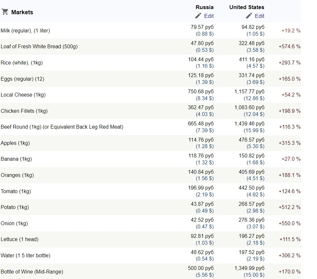Click the Markets section heading

coord(22,12)
